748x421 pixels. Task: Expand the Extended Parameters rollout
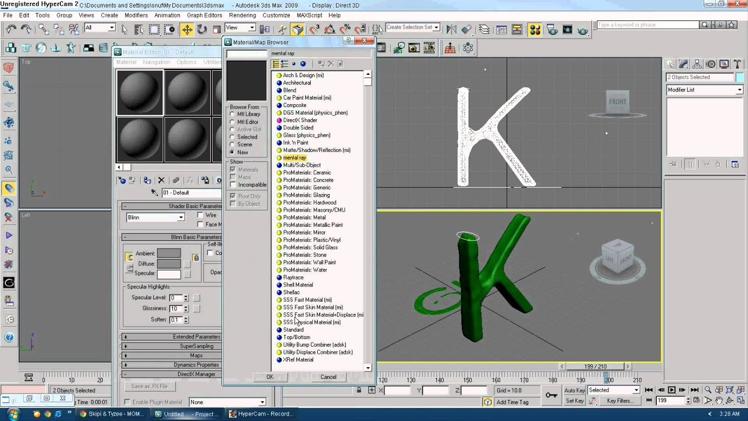click(x=172, y=337)
